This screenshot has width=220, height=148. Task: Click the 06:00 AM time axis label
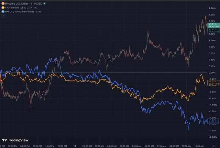(149, 146)
